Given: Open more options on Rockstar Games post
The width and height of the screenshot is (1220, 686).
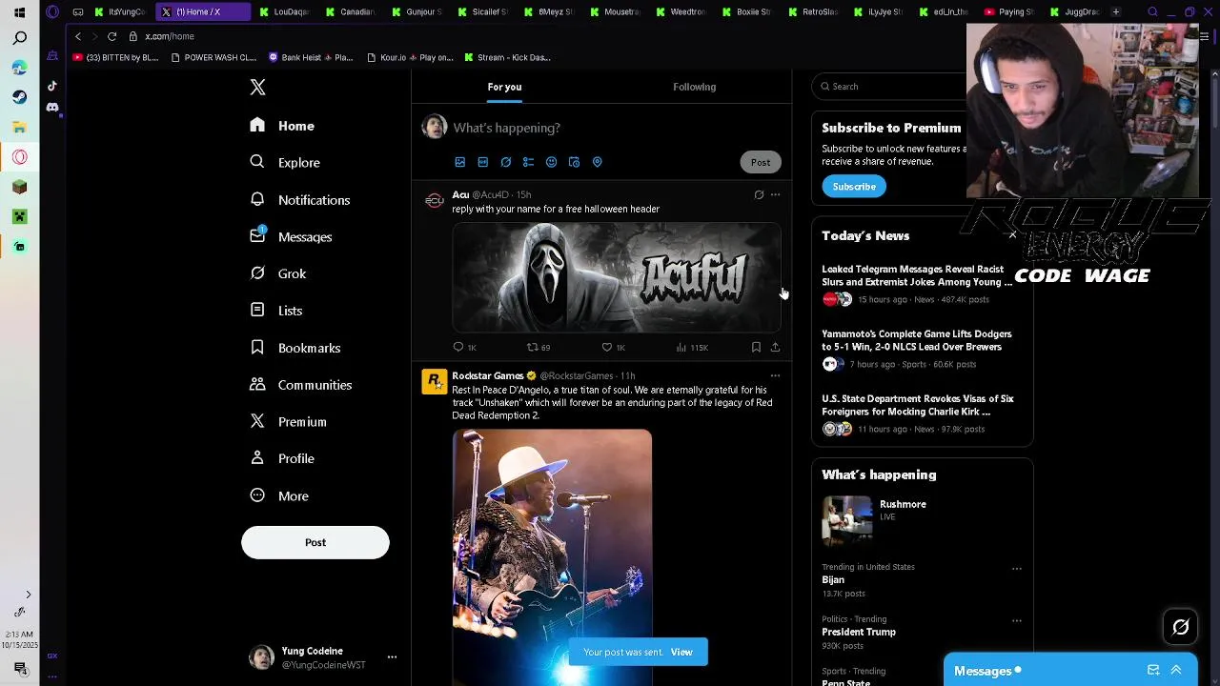Looking at the screenshot, I should point(775,375).
